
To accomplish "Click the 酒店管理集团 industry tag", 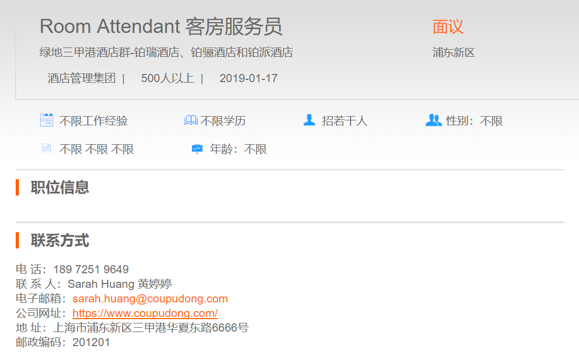I will click(x=82, y=78).
